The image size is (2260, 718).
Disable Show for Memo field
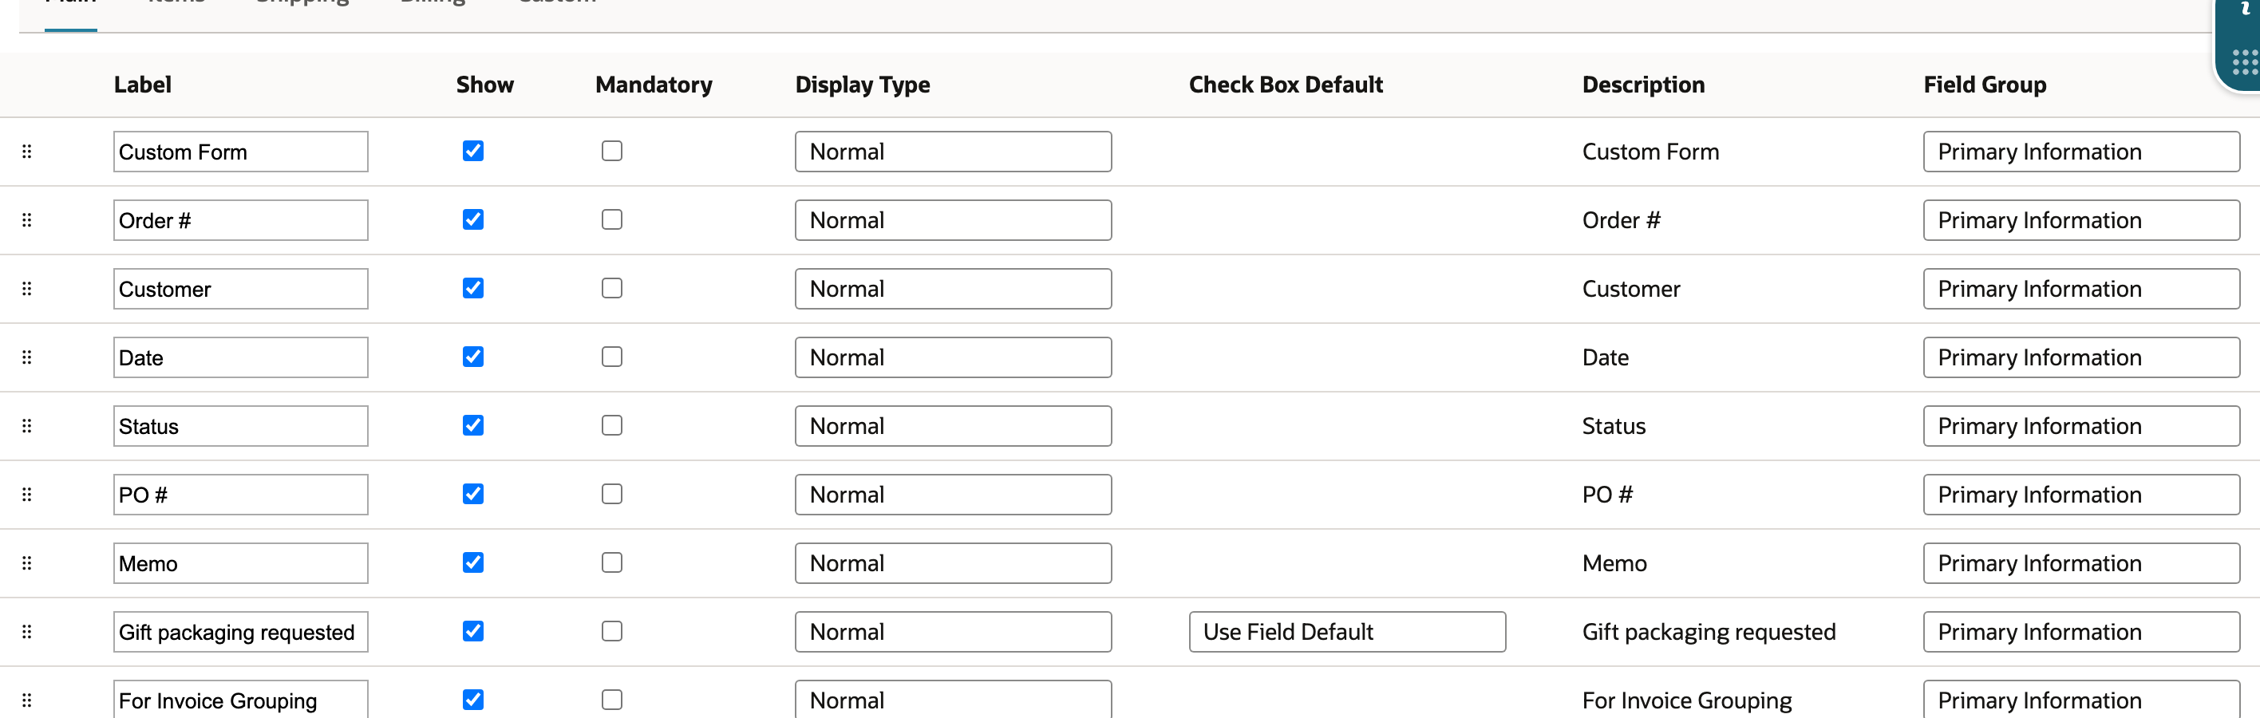(473, 562)
